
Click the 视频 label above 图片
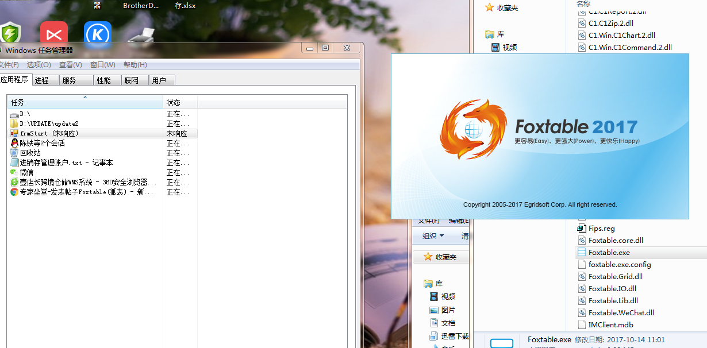pos(448,297)
